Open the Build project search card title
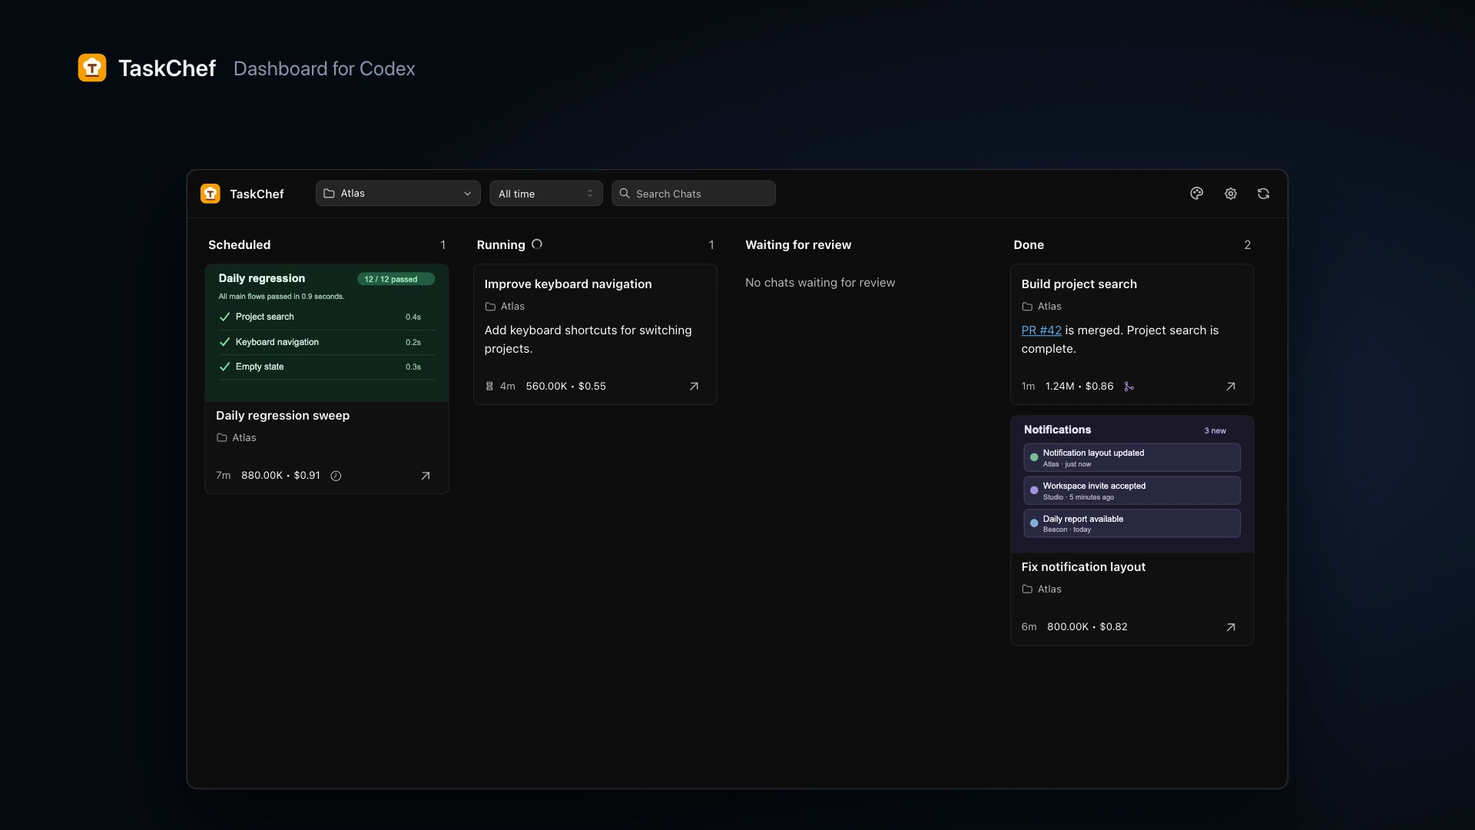The width and height of the screenshot is (1475, 830). pos(1079,284)
